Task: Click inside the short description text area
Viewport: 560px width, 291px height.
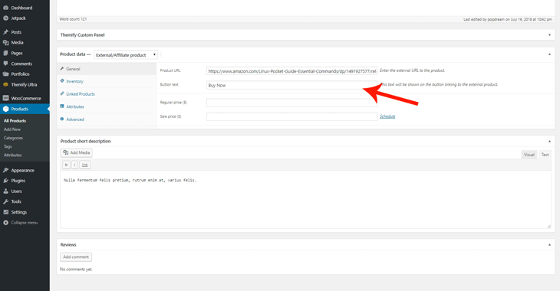Action: click(x=306, y=200)
